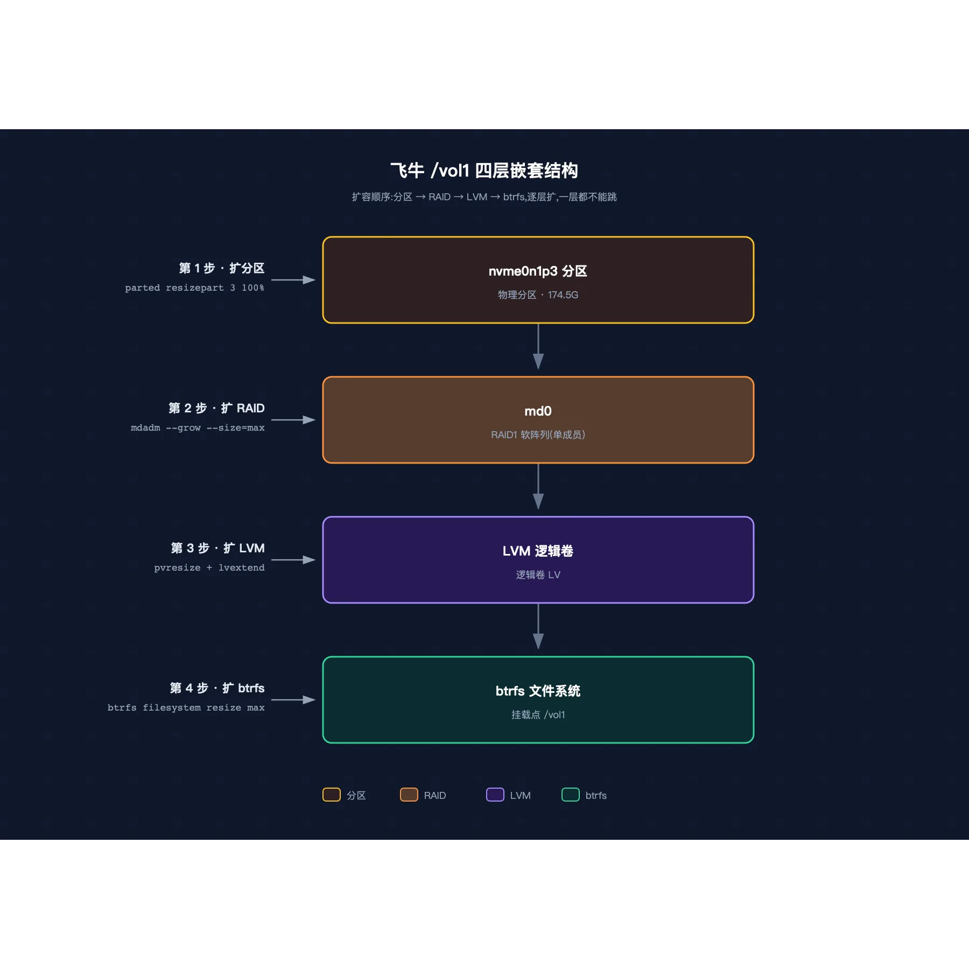This screenshot has height=969, width=969.
Task: Click the command pvresize + lvextend
Action: point(209,568)
